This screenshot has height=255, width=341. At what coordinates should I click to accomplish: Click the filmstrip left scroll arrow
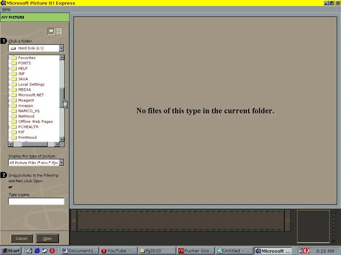coord(74,220)
